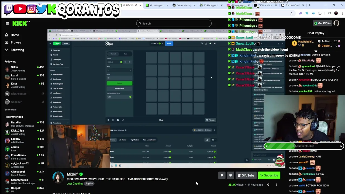
Task: Click the Kick search field
Action: point(174,23)
